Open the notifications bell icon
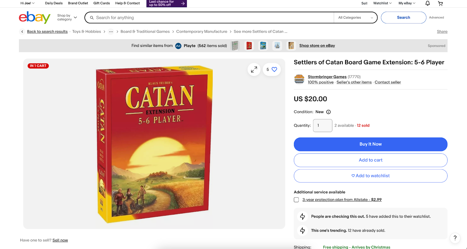Screen dimensions: 467x249 click(427, 3)
